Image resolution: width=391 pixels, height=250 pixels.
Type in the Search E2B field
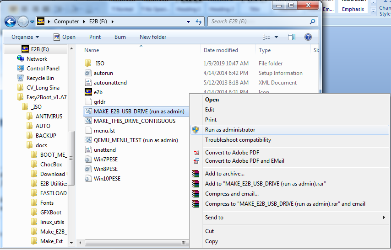coord(259,21)
